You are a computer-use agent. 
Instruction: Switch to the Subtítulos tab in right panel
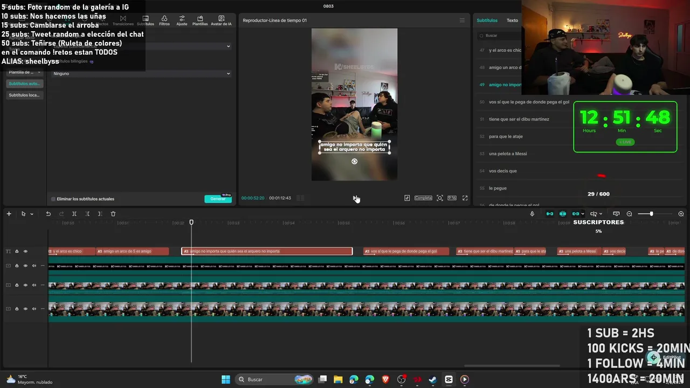click(487, 20)
